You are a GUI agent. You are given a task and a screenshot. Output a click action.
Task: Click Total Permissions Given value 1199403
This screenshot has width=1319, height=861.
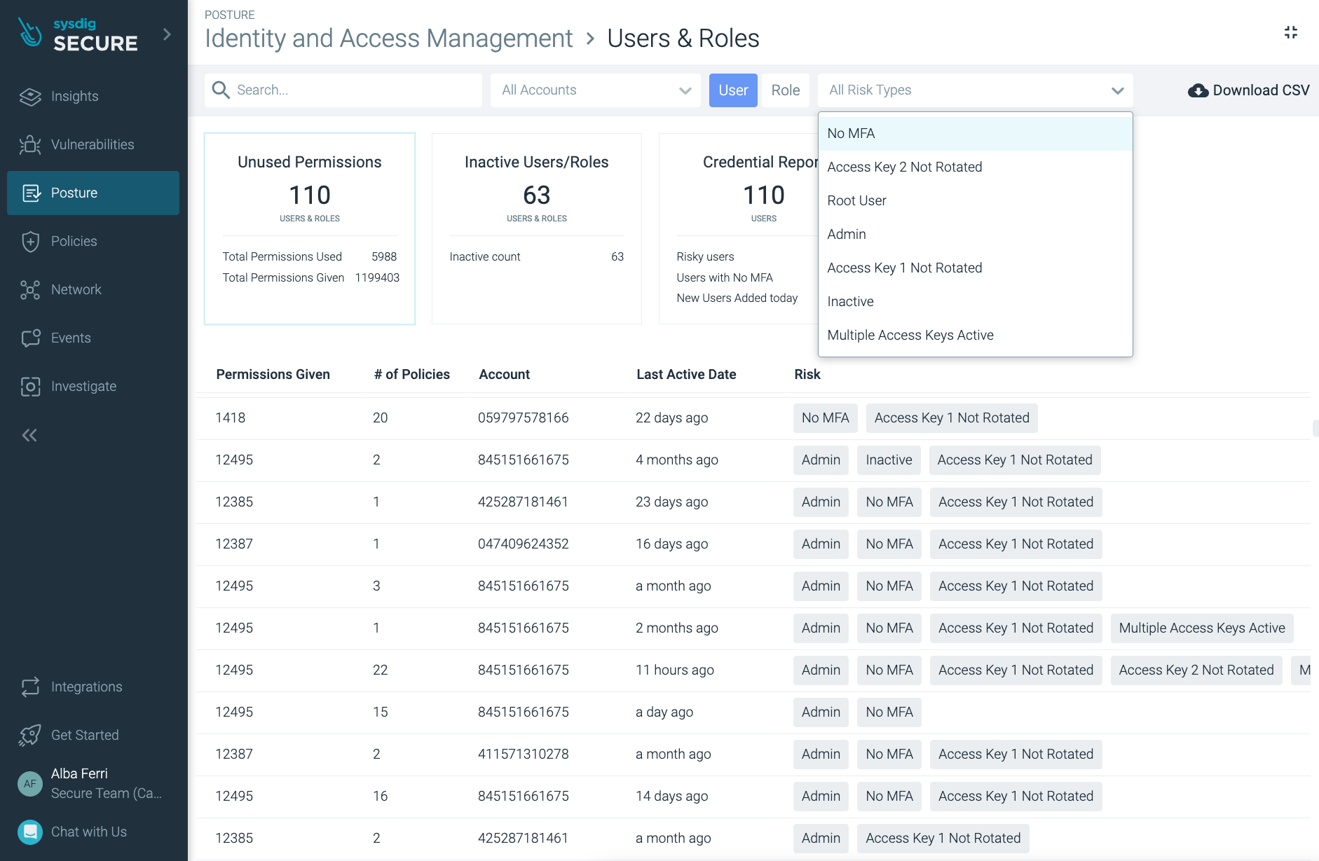click(x=377, y=277)
